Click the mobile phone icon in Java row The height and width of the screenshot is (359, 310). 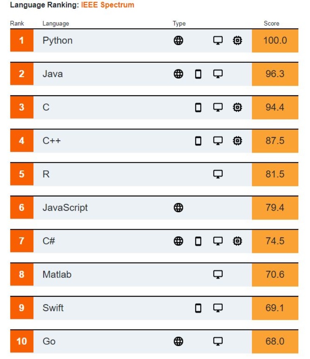pyautogui.click(x=198, y=74)
